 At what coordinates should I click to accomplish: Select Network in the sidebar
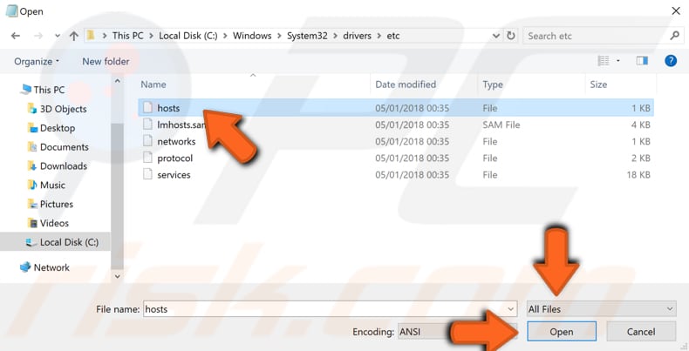tap(51, 267)
